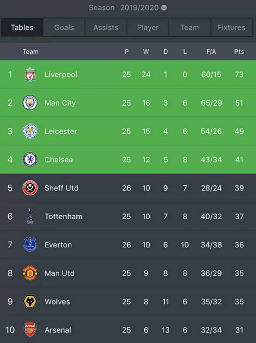
Task: Click the Tottenham cockerel logo
Action: [30, 216]
